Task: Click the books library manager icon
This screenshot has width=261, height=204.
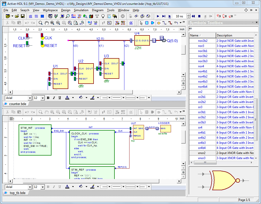Action: click(91, 16)
